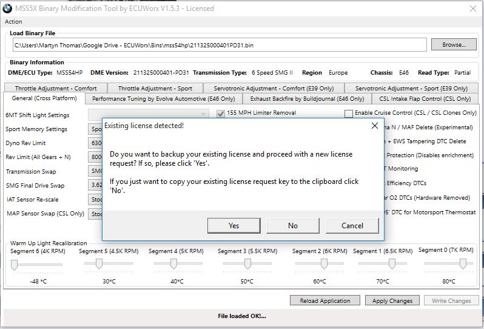
Task: Click Yes to backup existing license
Action: (234, 226)
